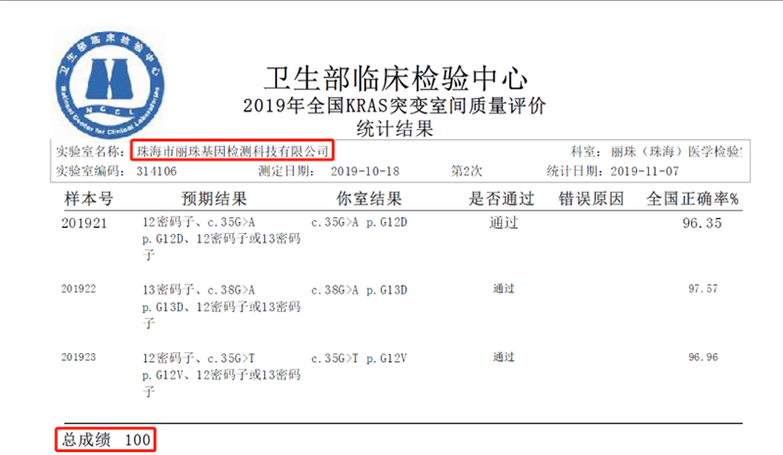The height and width of the screenshot is (455, 783).
Task: Click the 是否通过 column header
Action: pyautogui.click(x=501, y=199)
